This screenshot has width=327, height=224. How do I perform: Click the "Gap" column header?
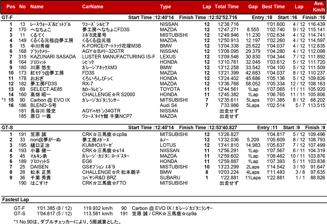point(253,7)
